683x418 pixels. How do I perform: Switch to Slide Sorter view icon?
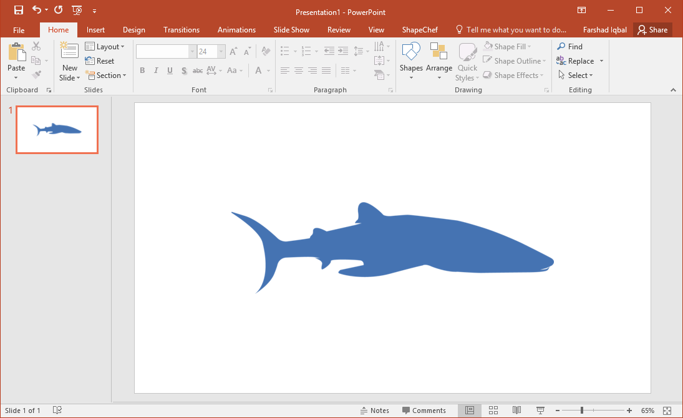pyautogui.click(x=493, y=410)
